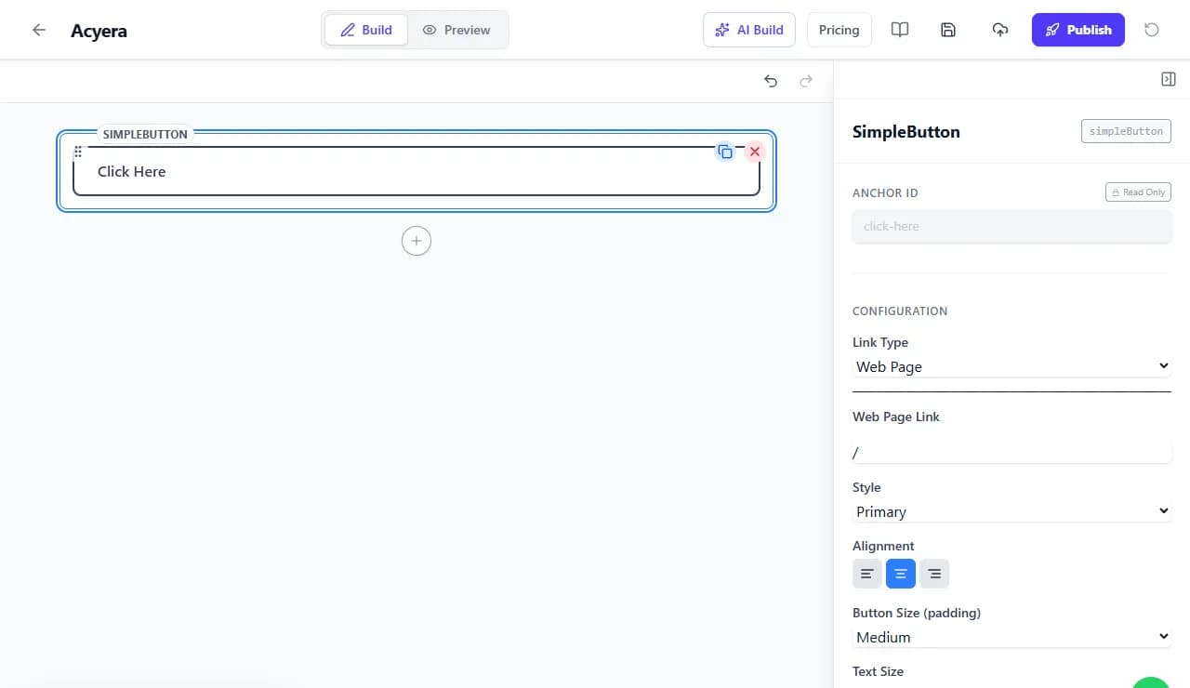Click the Anchor ID field showing click-here
Image resolution: width=1190 pixels, height=688 pixels.
click(1011, 226)
